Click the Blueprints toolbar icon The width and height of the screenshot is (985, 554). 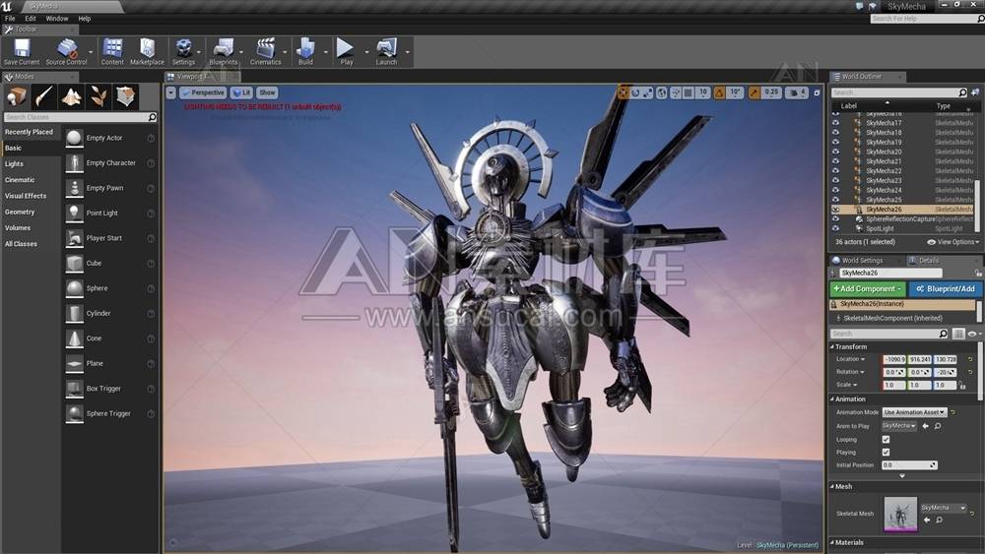[223, 51]
